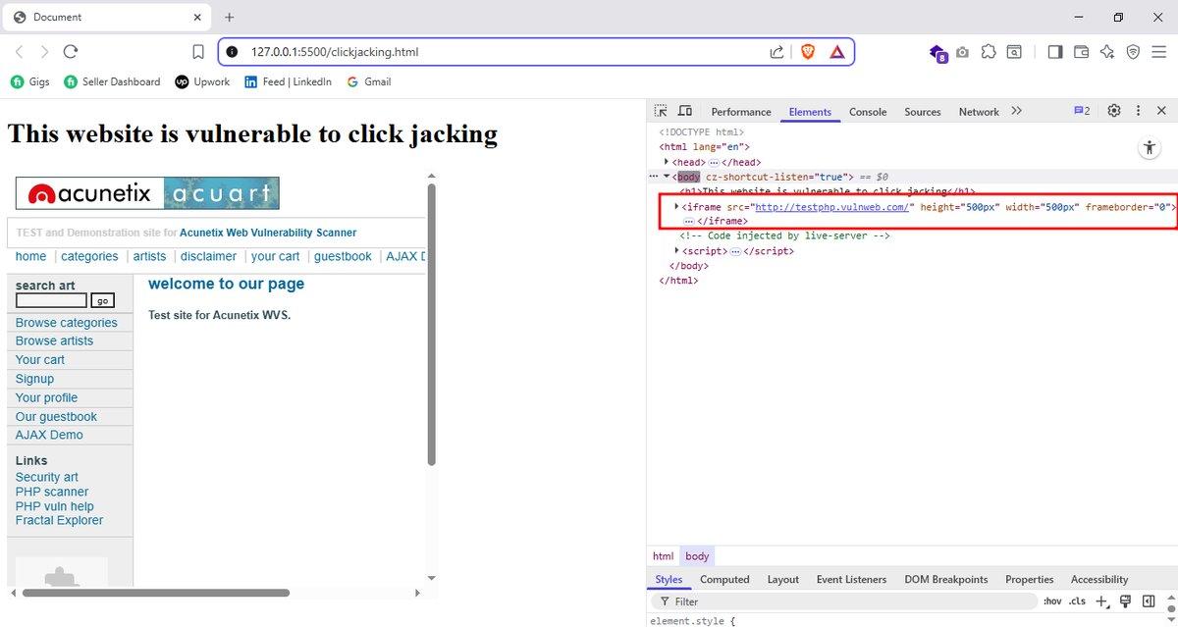Toggle the :hov element state button
Screen dimensions: 1178x627
(1052, 601)
